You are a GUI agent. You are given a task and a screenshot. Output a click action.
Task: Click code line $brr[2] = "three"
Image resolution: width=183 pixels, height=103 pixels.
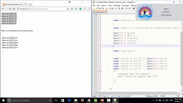[126, 38]
